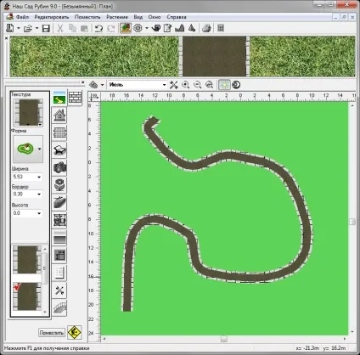
Task: Click the watering can toolbar icon
Action: [x=156, y=28]
